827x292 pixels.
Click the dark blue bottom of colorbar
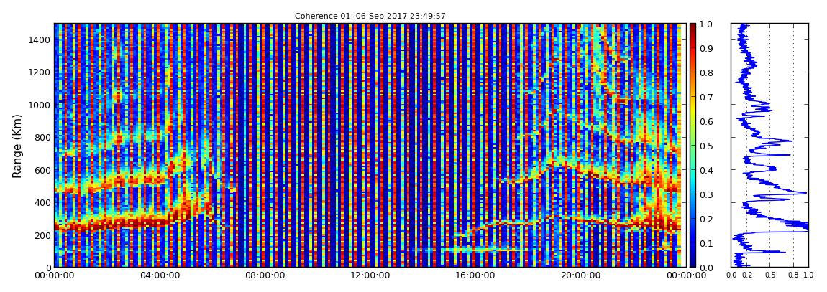(x=693, y=263)
